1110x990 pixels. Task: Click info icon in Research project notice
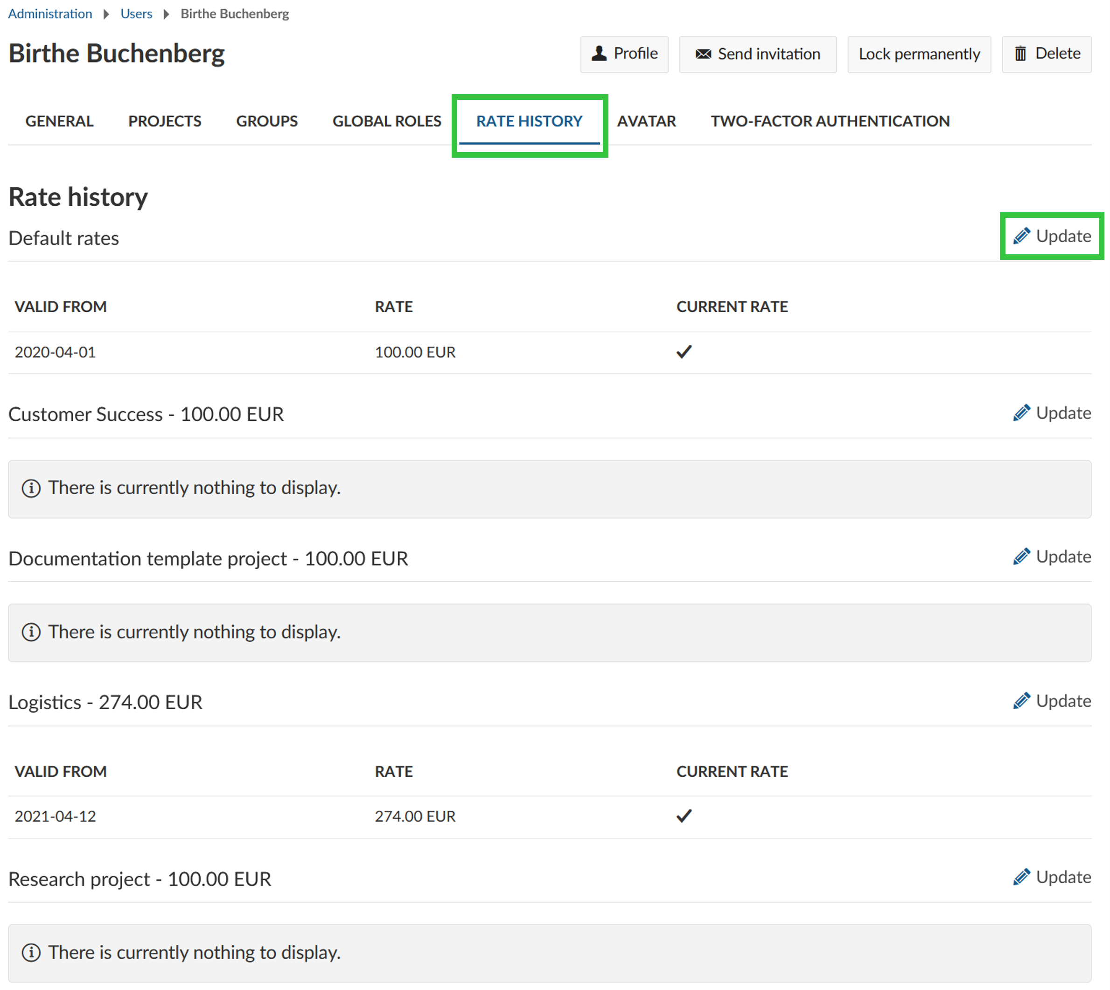tap(31, 953)
